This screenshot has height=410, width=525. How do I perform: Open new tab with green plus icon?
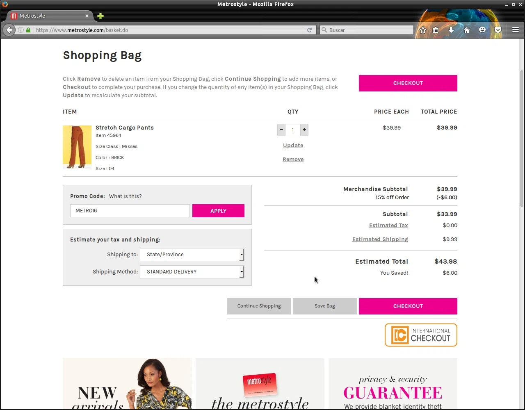click(100, 16)
